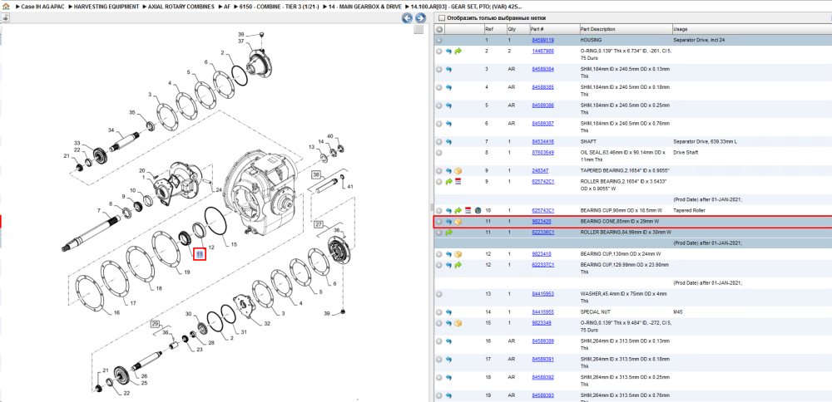Open part number link 84599119
The image size is (832, 402).
[542, 40]
